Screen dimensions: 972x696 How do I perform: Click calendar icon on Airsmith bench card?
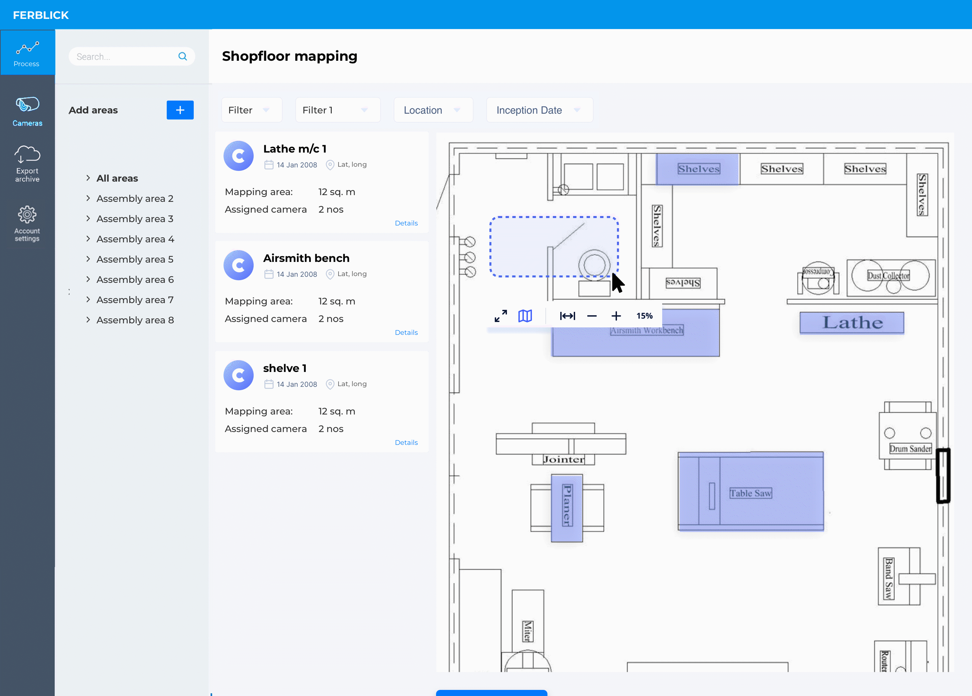tap(269, 274)
